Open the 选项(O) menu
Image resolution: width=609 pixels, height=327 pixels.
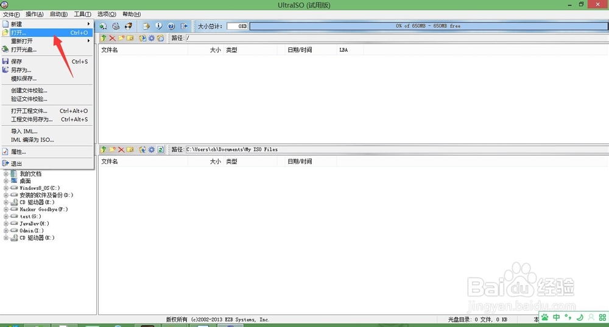pos(107,15)
